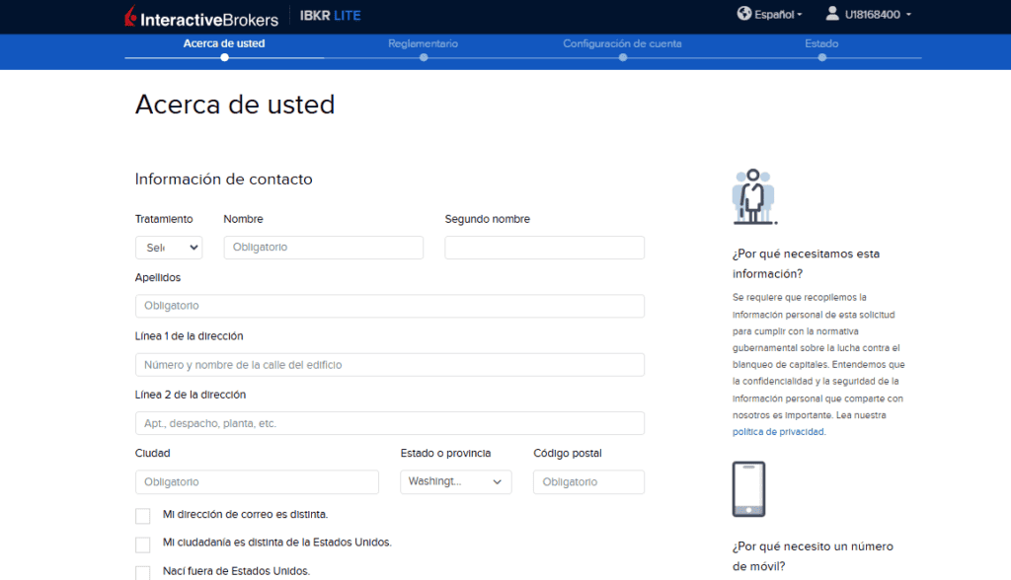The image size is (1011, 580).
Task: Select the Acerca de usted tab
Action: (x=224, y=43)
